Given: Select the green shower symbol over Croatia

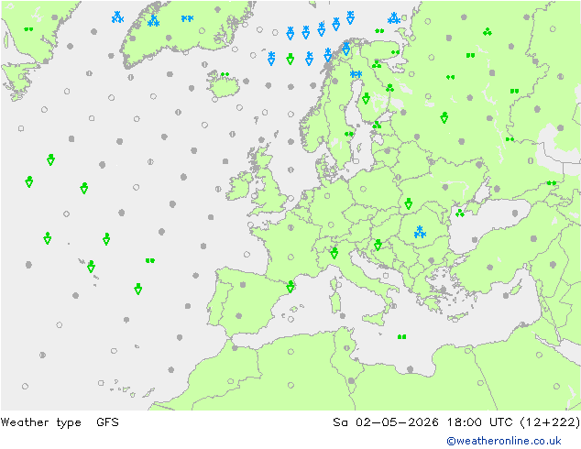Looking at the screenshot, I should 378,245.
